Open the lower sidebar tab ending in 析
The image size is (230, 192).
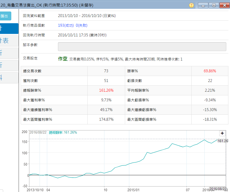point(9,65)
